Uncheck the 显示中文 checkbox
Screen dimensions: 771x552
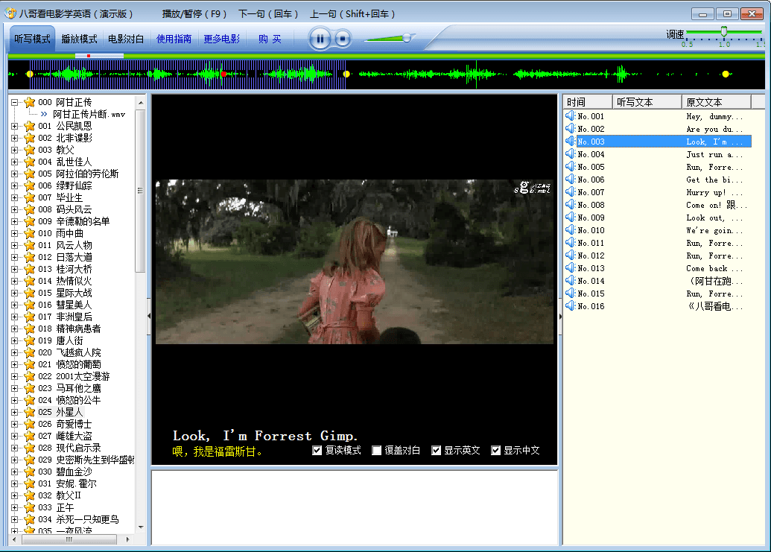click(x=496, y=451)
